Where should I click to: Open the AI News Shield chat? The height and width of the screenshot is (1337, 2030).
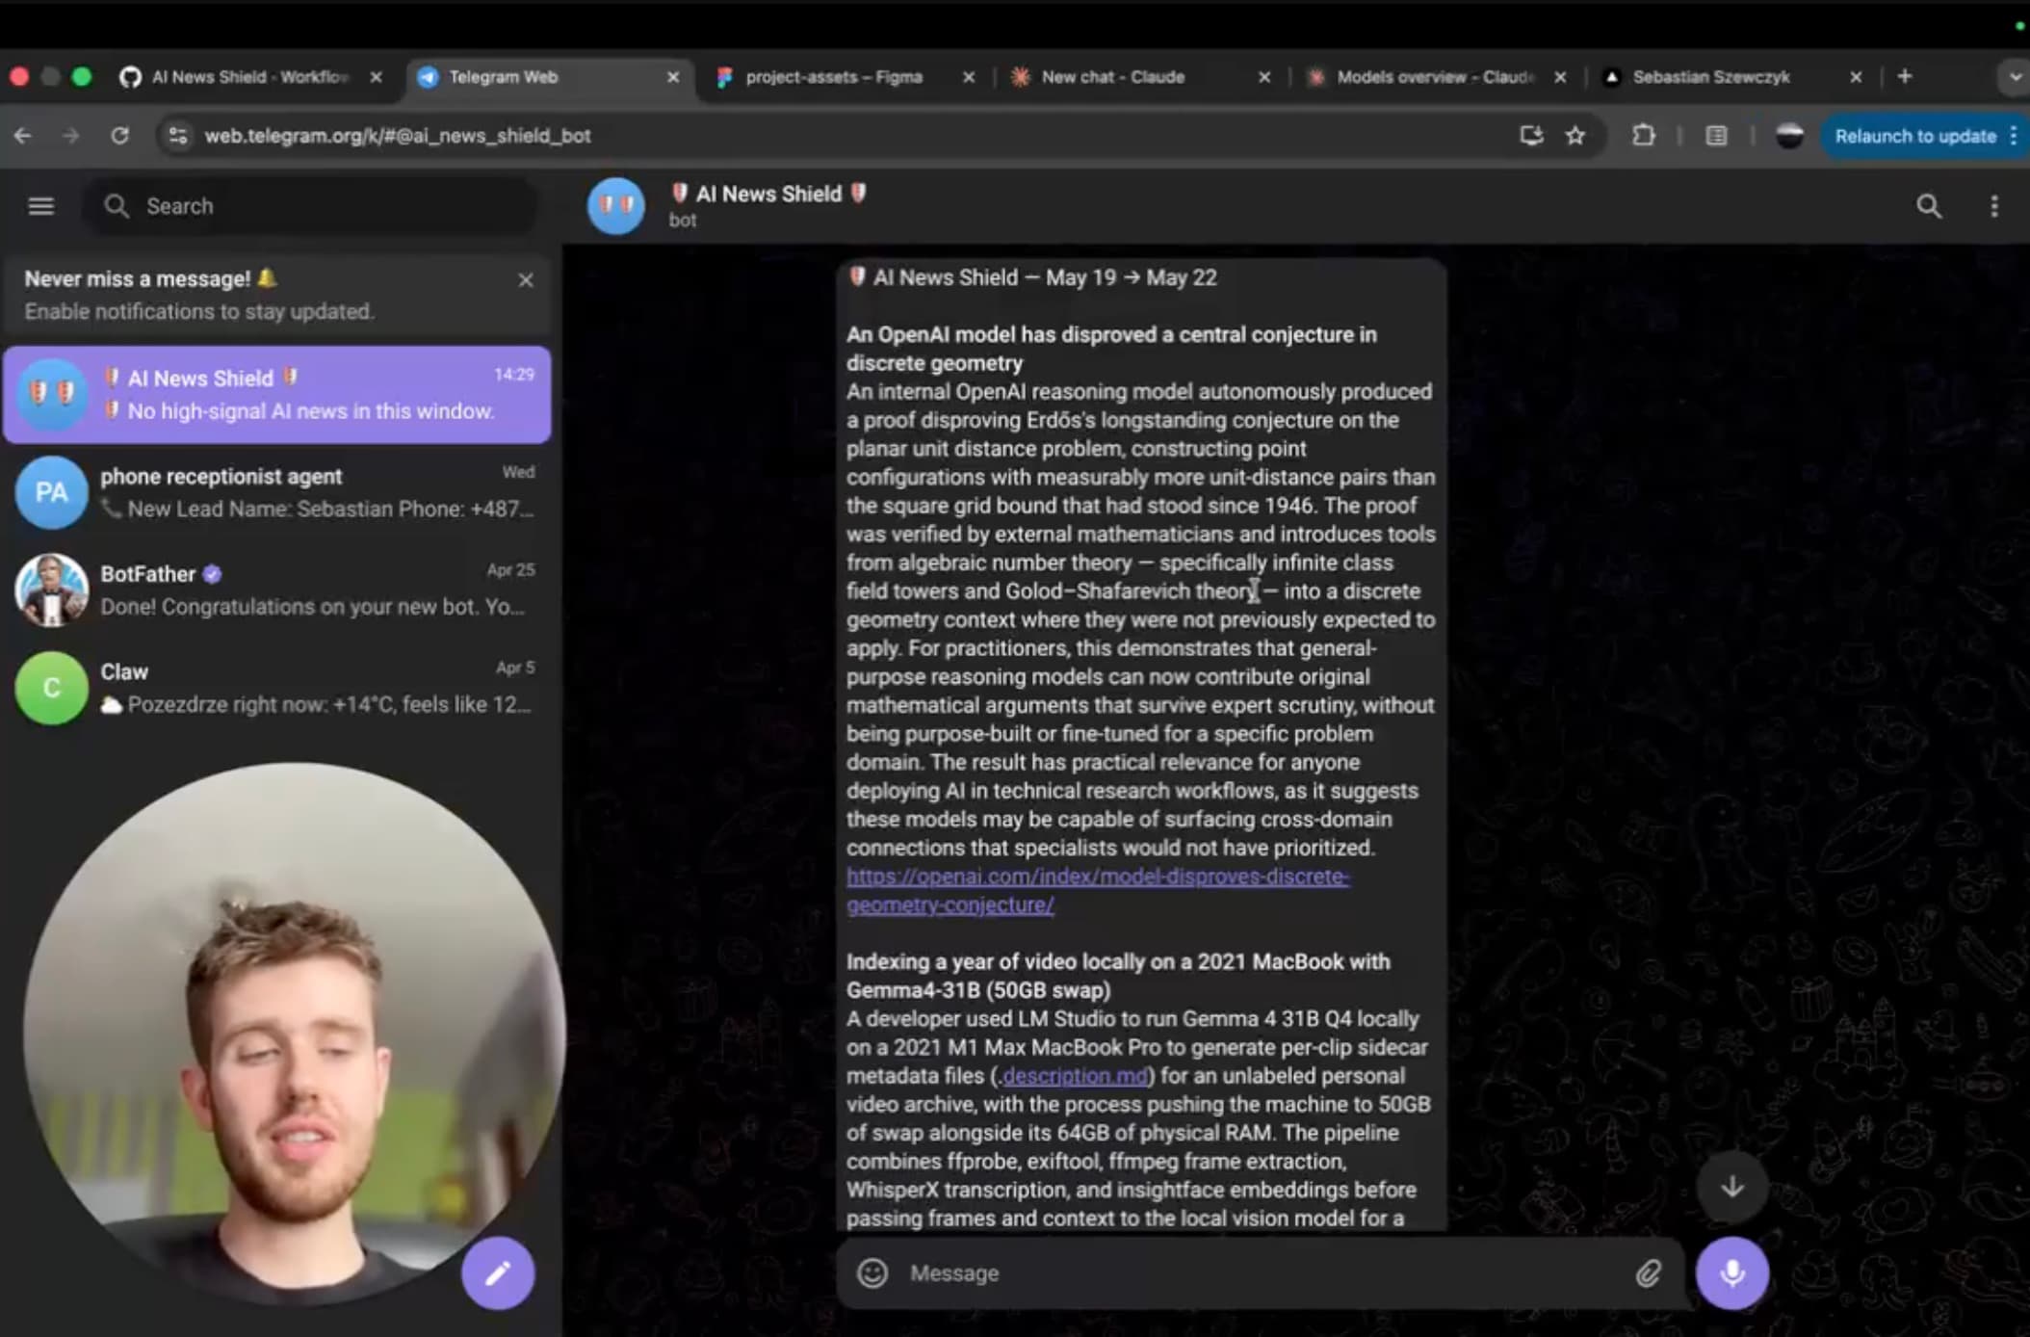click(x=277, y=395)
